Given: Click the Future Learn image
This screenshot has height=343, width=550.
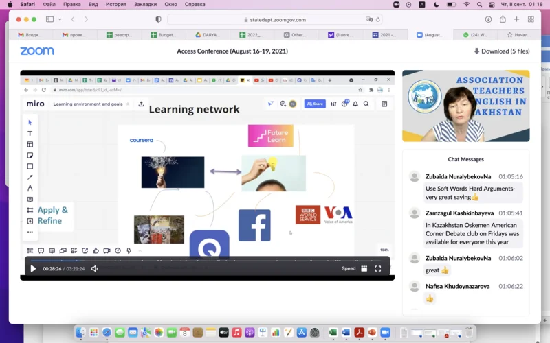Looking at the screenshot, I should [270, 136].
